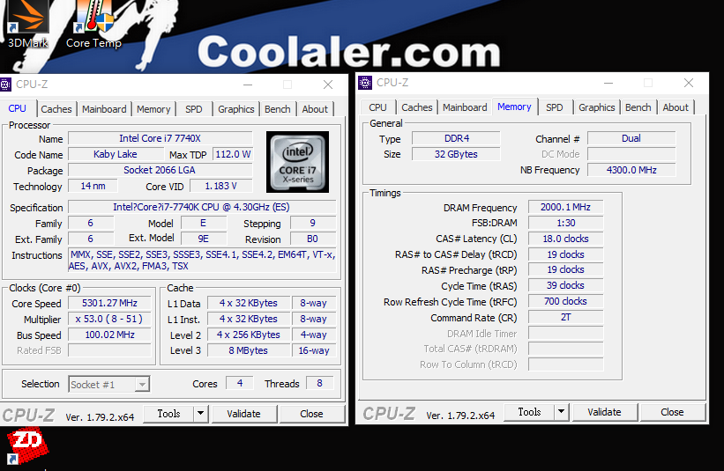Viewport: 724px width, 471px height.
Task: Click the tRAS value '39 clocks'
Action: (x=565, y=286)
